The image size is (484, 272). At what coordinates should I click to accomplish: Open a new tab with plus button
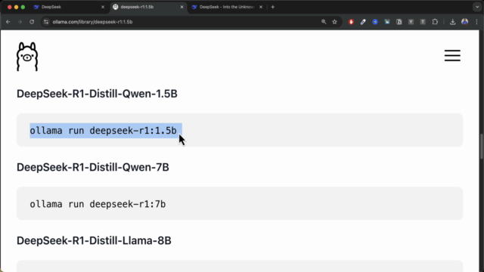272,7
